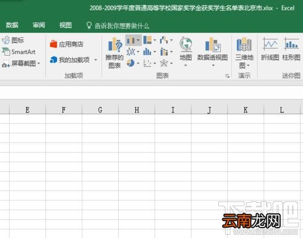Insert a Column sparkline (柱形图)
Viewport: 303px width, 238px height.
[x=291, y=49]
